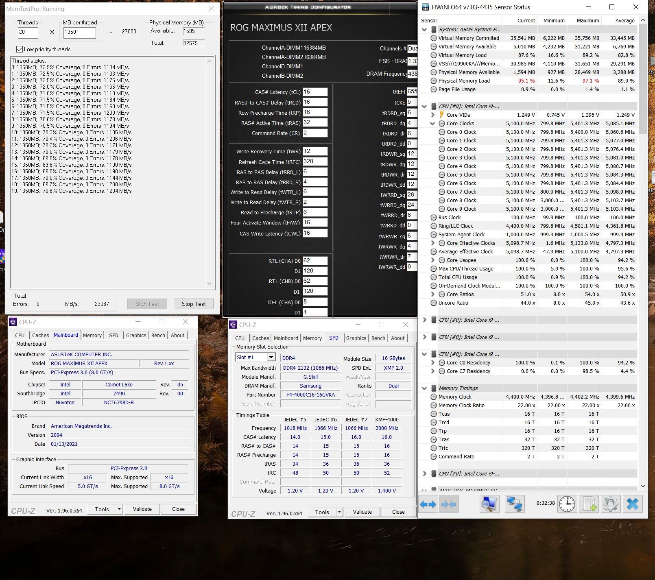Click the Threads input field
Screen dimensions: 655x580
click(x=28, y=33)
